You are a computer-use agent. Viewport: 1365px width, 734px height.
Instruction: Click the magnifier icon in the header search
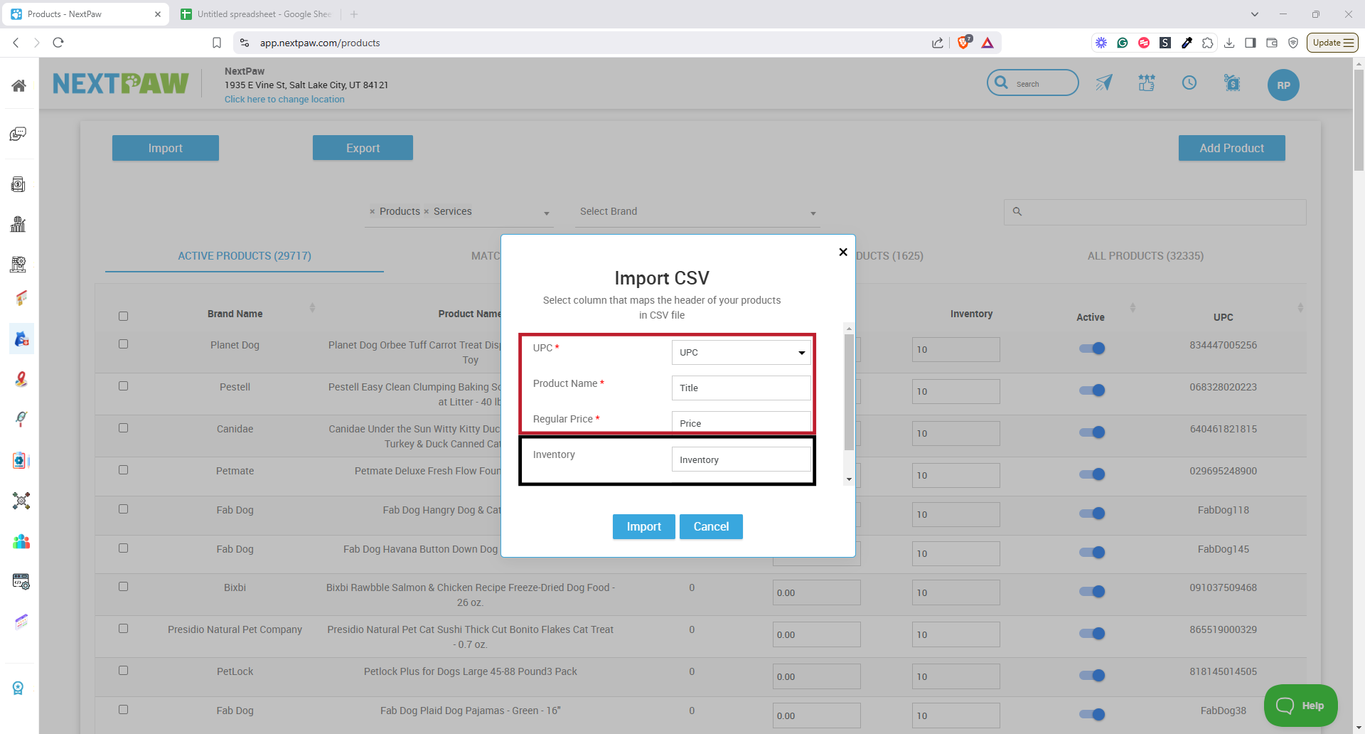coord(1001,83)
